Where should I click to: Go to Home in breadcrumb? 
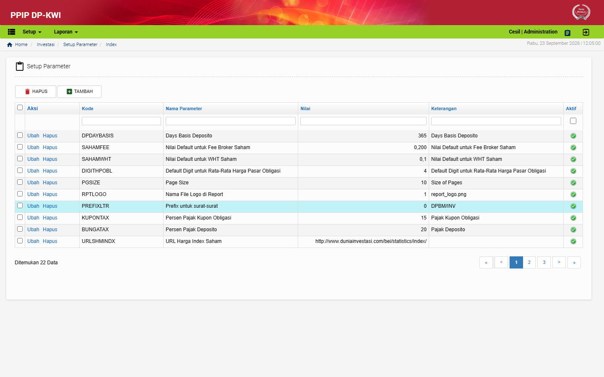click(21, 44)
